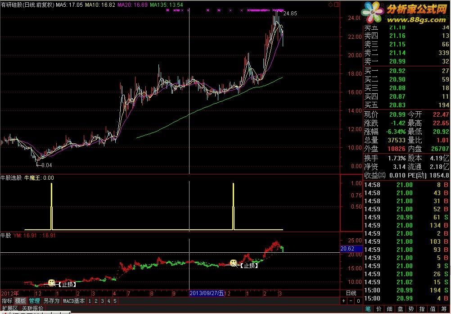Switch to the 笔 tab
Viewport: 451px width, 314px height.
(x=368, y=309)
